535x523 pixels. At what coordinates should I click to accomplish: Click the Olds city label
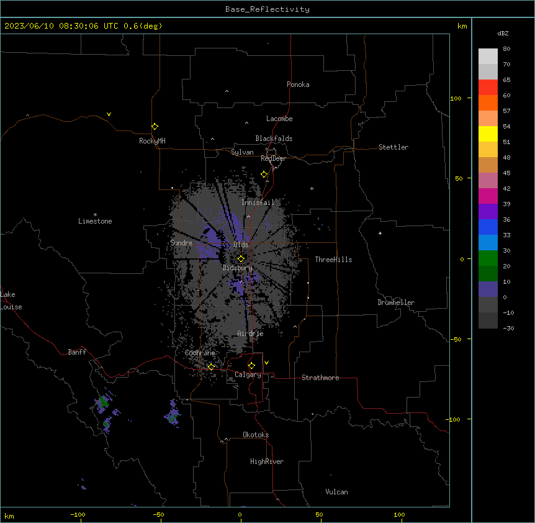pos(241,245)
